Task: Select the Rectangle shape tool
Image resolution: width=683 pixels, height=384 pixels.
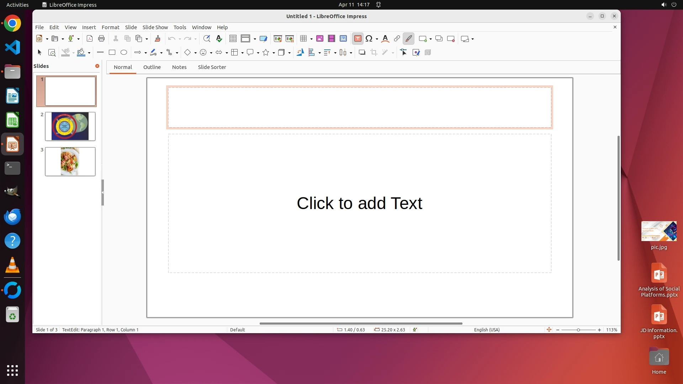Action: pyautogui.click(x=112, y=53)
